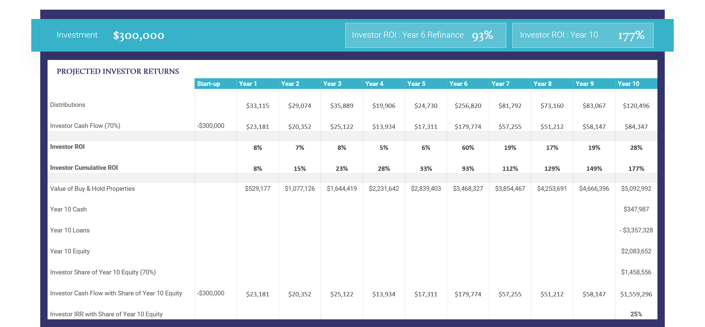705x327 pixels.
Task: Select the Year 6 distribution $256,820
Action: point(468,106)
